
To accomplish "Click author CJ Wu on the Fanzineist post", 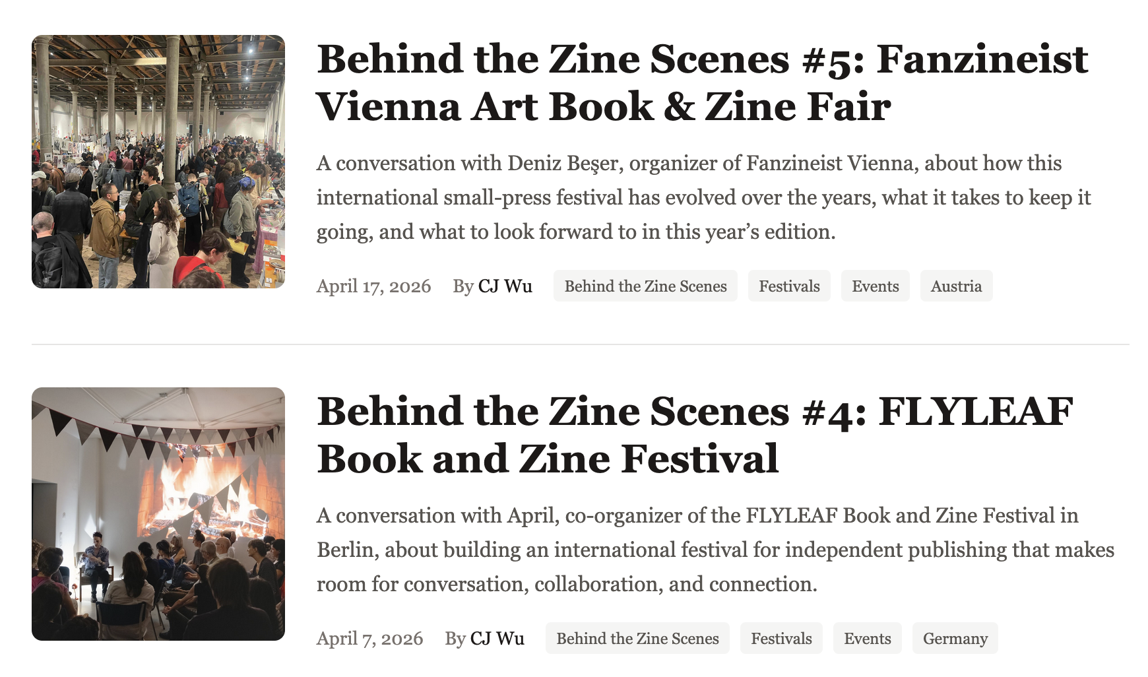I will (505, 286).
